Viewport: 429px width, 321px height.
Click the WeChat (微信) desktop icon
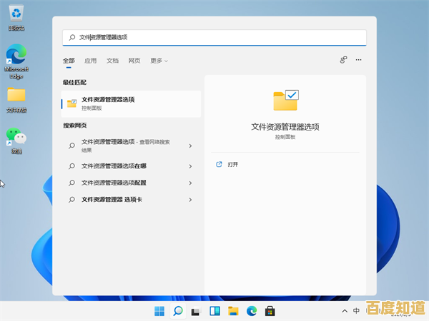pos(16,139)
